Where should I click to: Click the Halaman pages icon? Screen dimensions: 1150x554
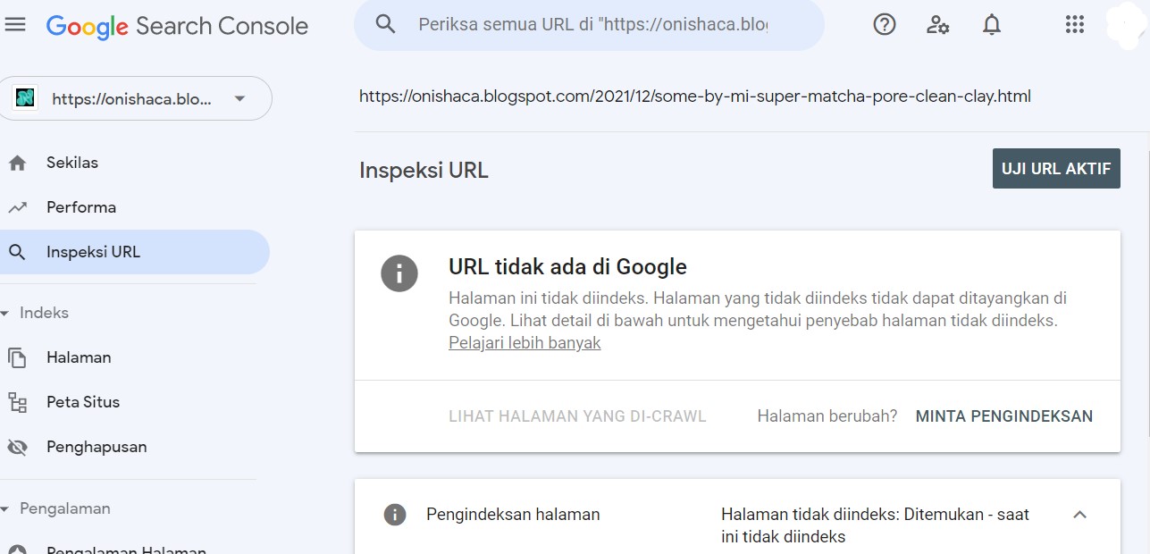pos(17,357)
